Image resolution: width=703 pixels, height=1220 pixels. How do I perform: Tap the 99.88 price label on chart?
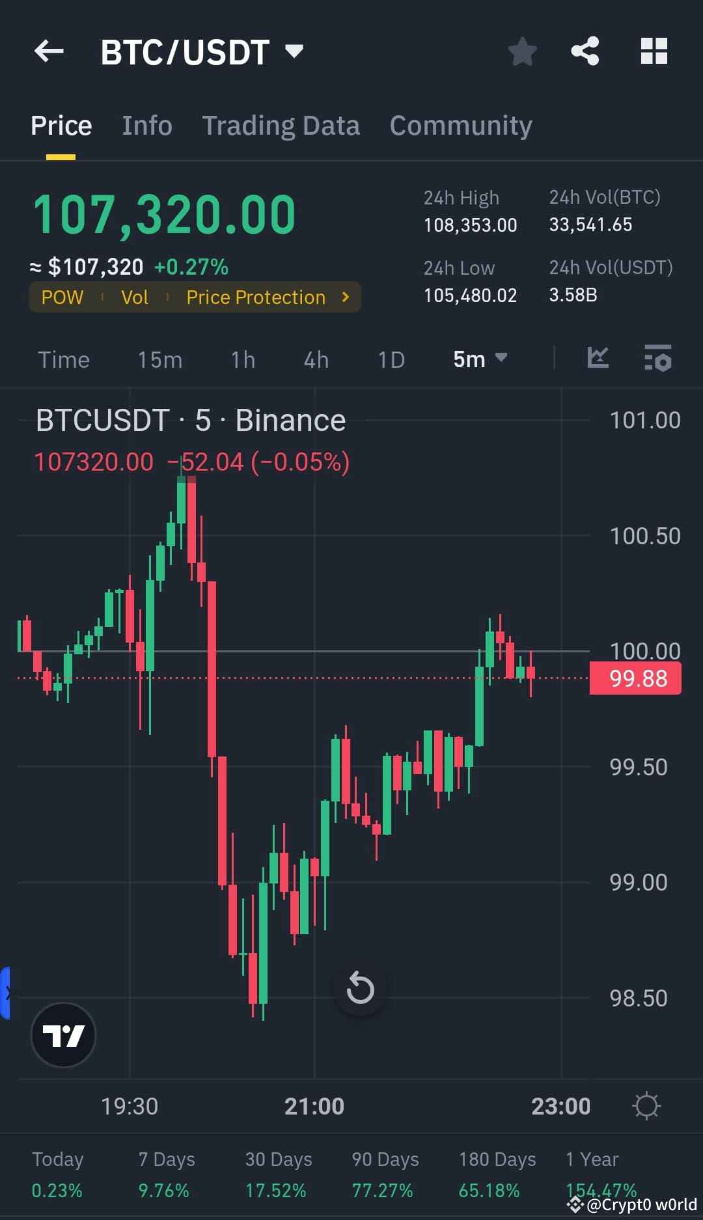(x=635, y=678)
